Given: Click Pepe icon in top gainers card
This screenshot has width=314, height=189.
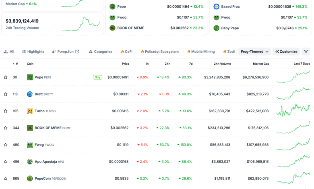Looking at the screenshot, I should point(112,6).
